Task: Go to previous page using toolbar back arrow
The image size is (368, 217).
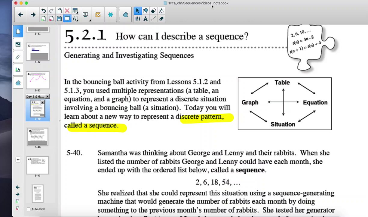Action: click(x=20, y=14)
